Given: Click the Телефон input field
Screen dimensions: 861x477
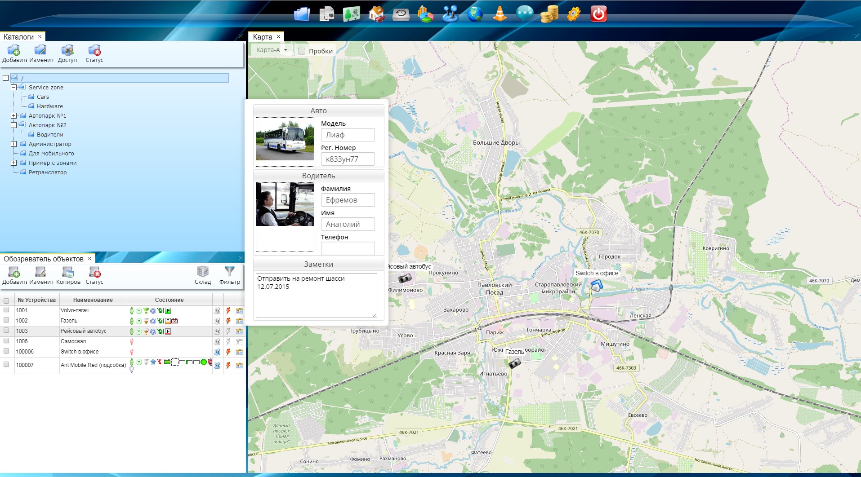Looking at the screenshot, I should pyautogui.click(x=348, y=248).
